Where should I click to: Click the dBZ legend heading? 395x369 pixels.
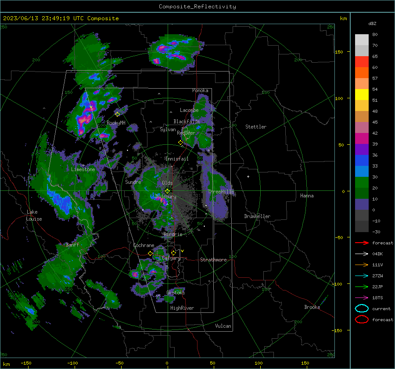(x=372, y=23)
